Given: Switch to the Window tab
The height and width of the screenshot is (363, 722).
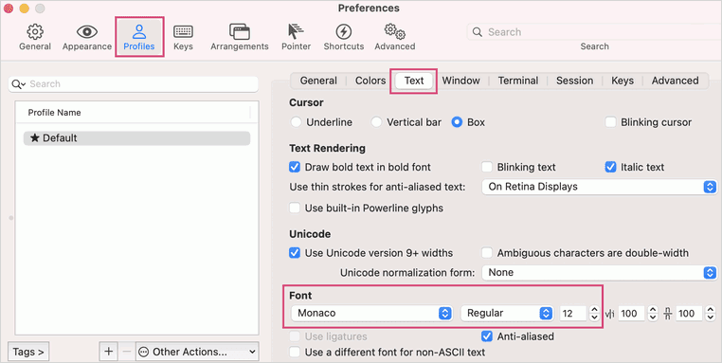Looking at the screenshot, I should click(460, 81).
